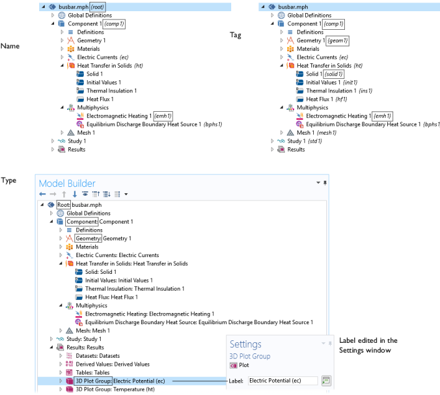This screenshot has width=440, height=395.
Task: Open the Model Builder window position menu arrow
Action: coord(318,183)
